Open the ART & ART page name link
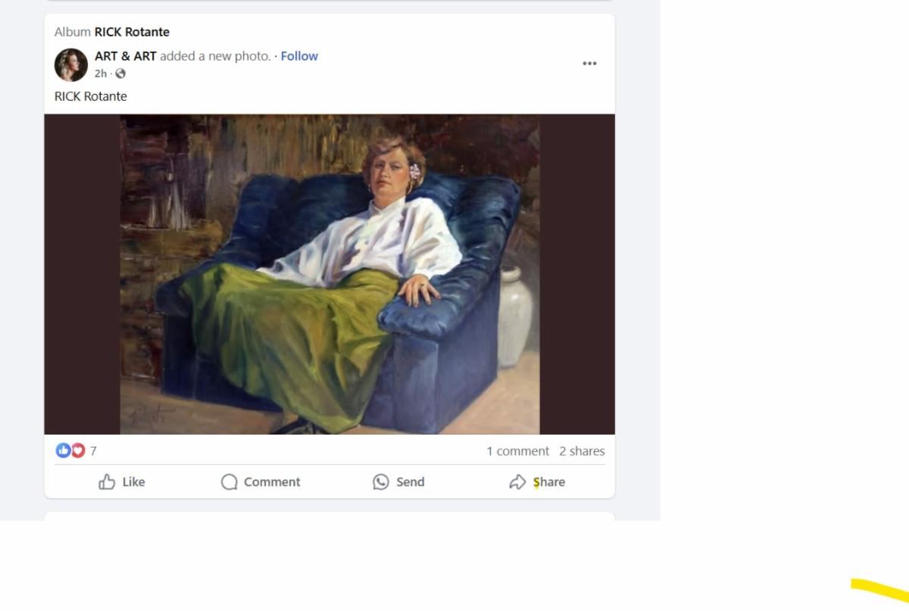This screenshot has height=611, width=909. pyautogui.click(x=126, y=56)
